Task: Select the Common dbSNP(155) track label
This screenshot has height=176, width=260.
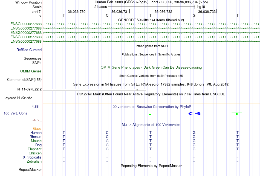Action: [24, 80]
